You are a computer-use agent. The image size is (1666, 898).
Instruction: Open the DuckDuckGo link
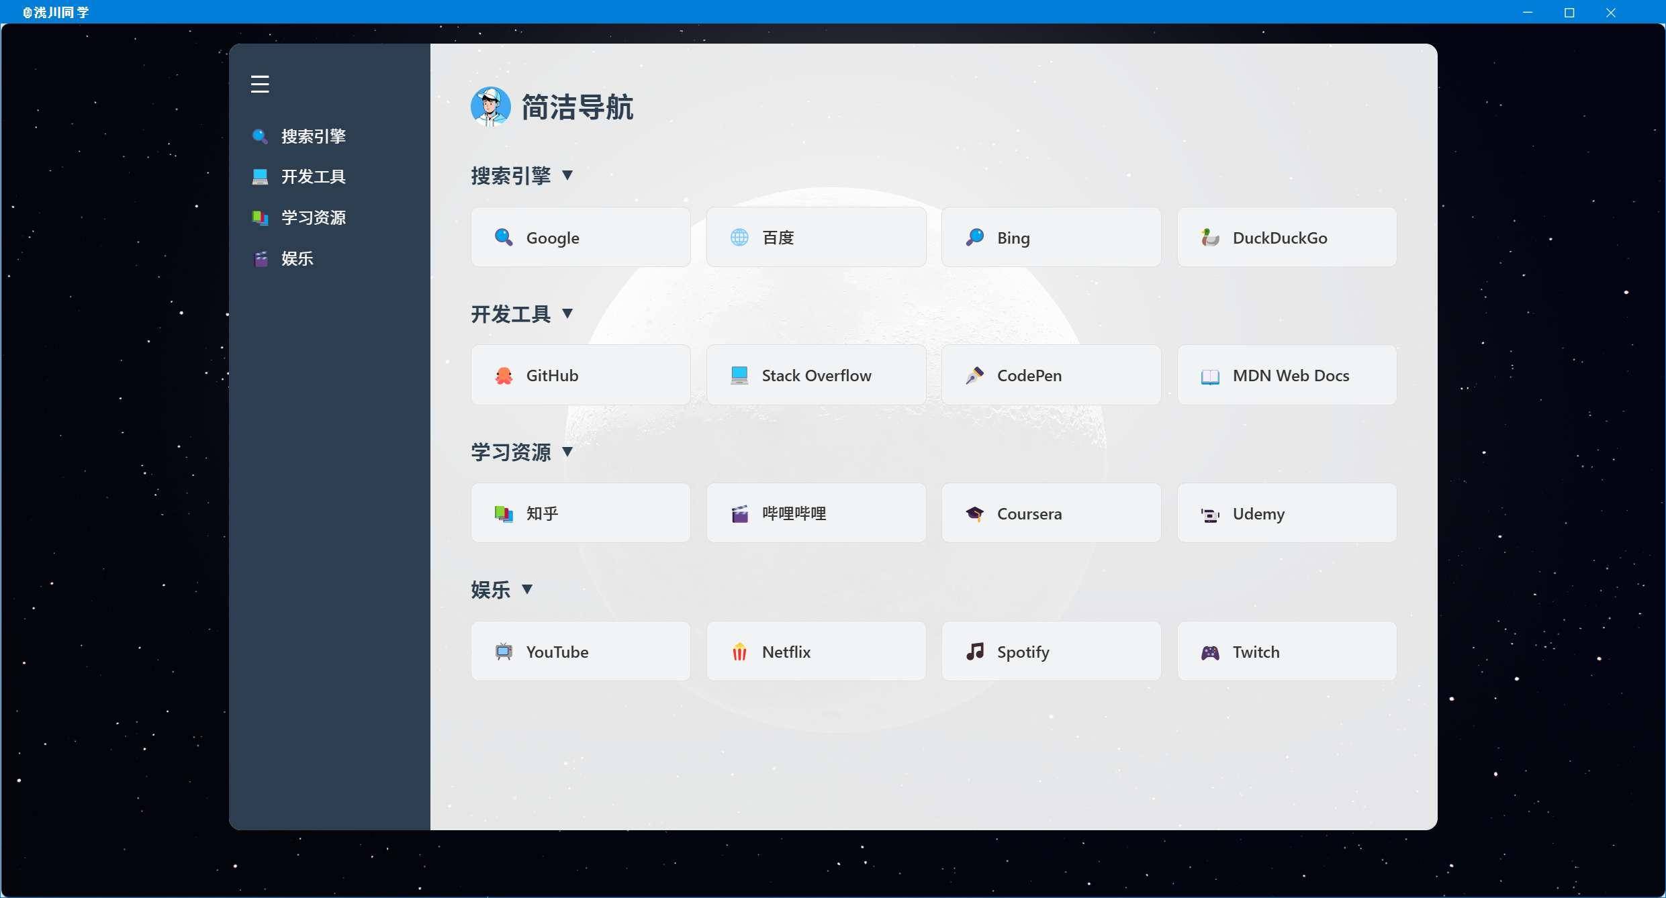pyautogui.click(x=1287, y=237)
